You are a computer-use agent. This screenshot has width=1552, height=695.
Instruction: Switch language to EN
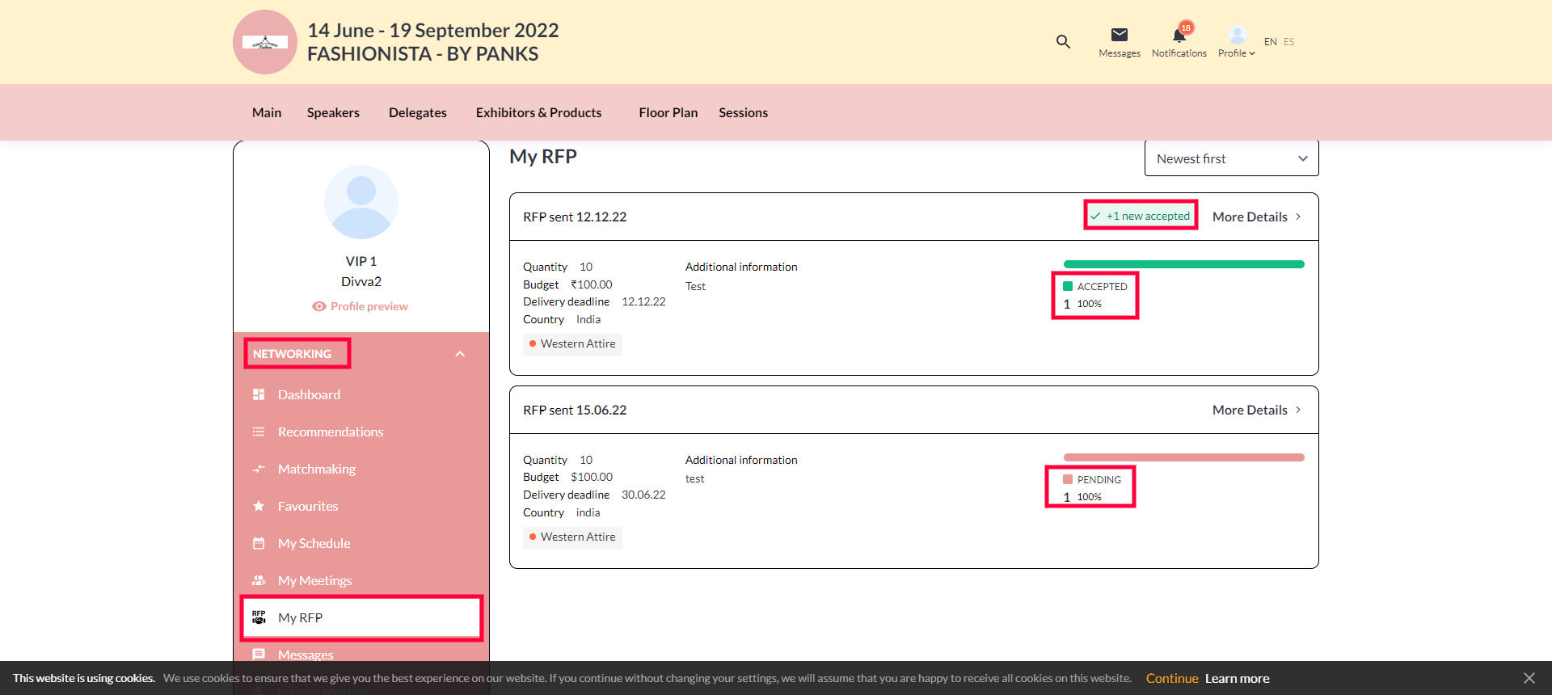[1270, 42]
